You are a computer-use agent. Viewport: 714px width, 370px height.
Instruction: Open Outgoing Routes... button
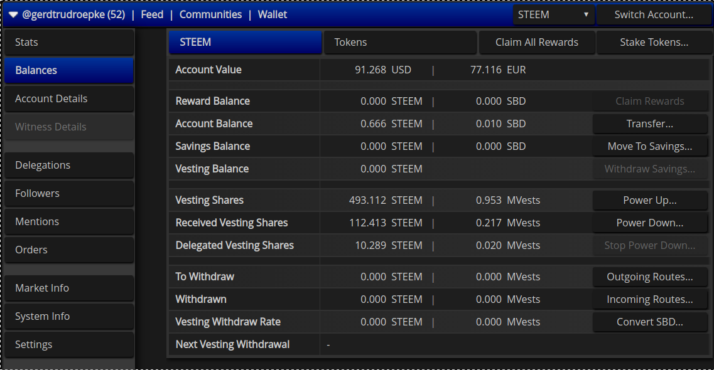tap(650, 277)
